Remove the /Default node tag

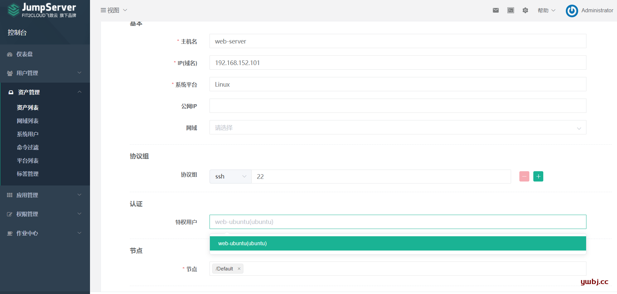[x=239, y=269]
